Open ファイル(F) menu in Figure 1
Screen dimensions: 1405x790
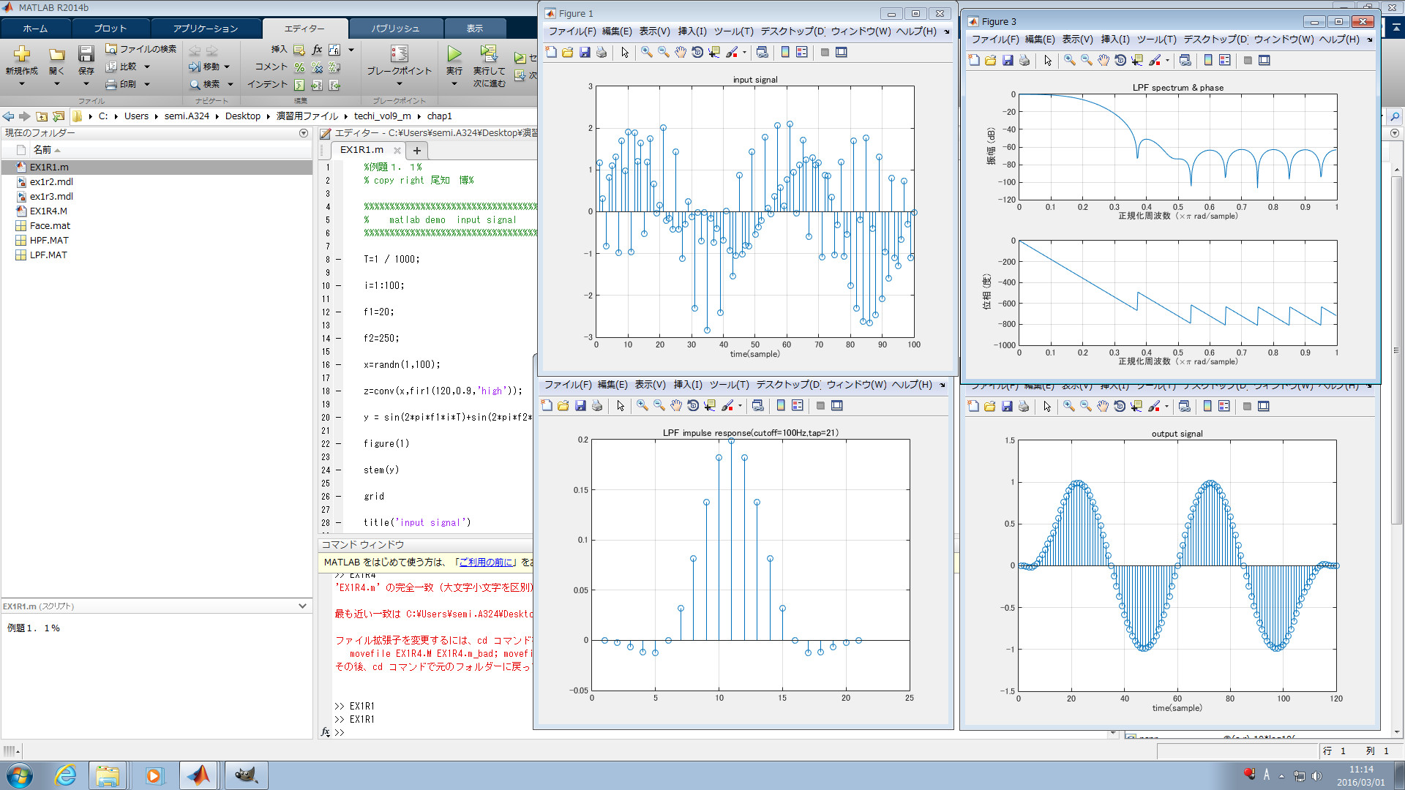572,31
